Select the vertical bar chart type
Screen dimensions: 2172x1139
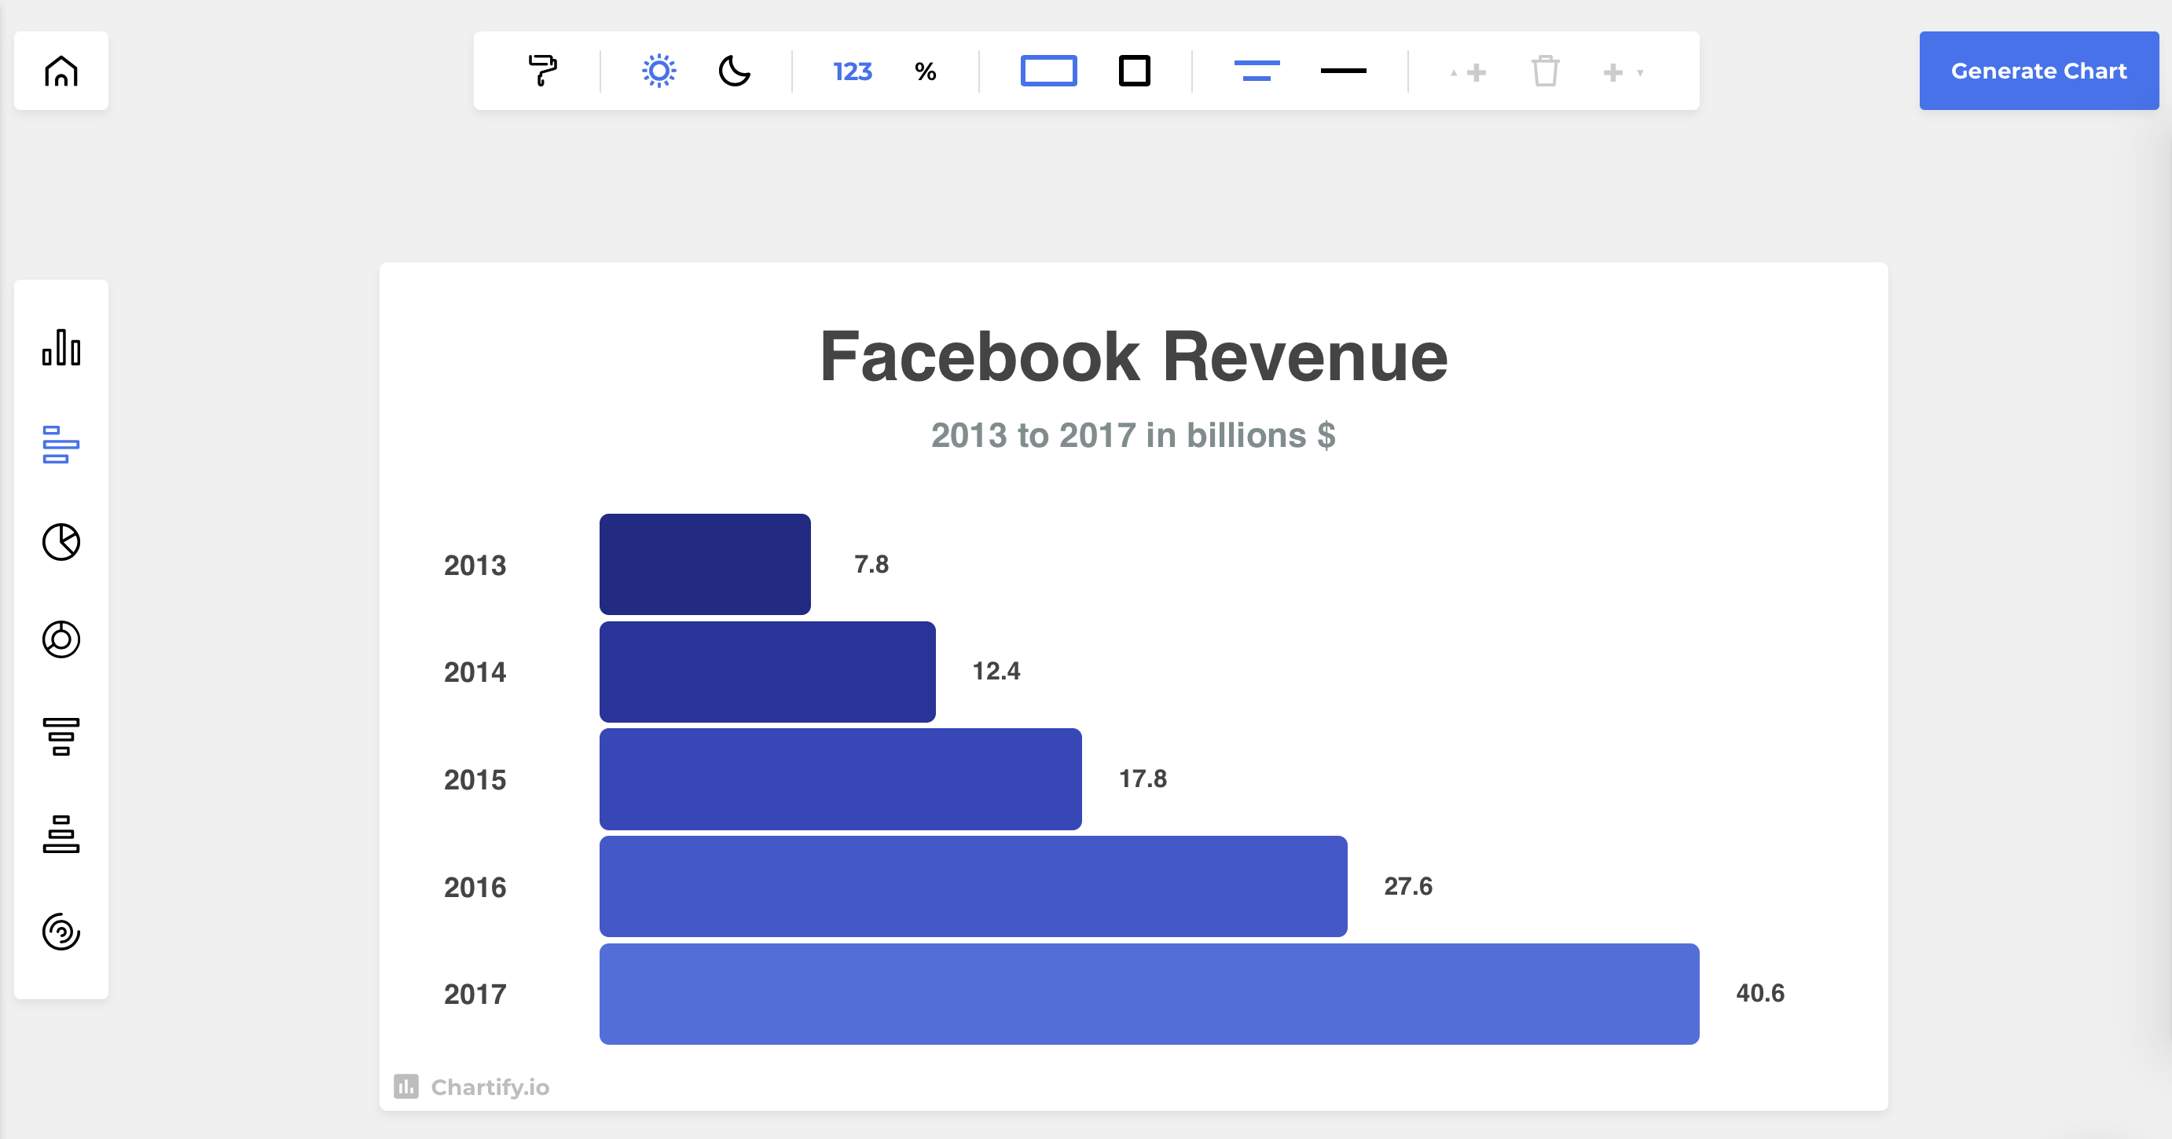[x=61, y=347]
